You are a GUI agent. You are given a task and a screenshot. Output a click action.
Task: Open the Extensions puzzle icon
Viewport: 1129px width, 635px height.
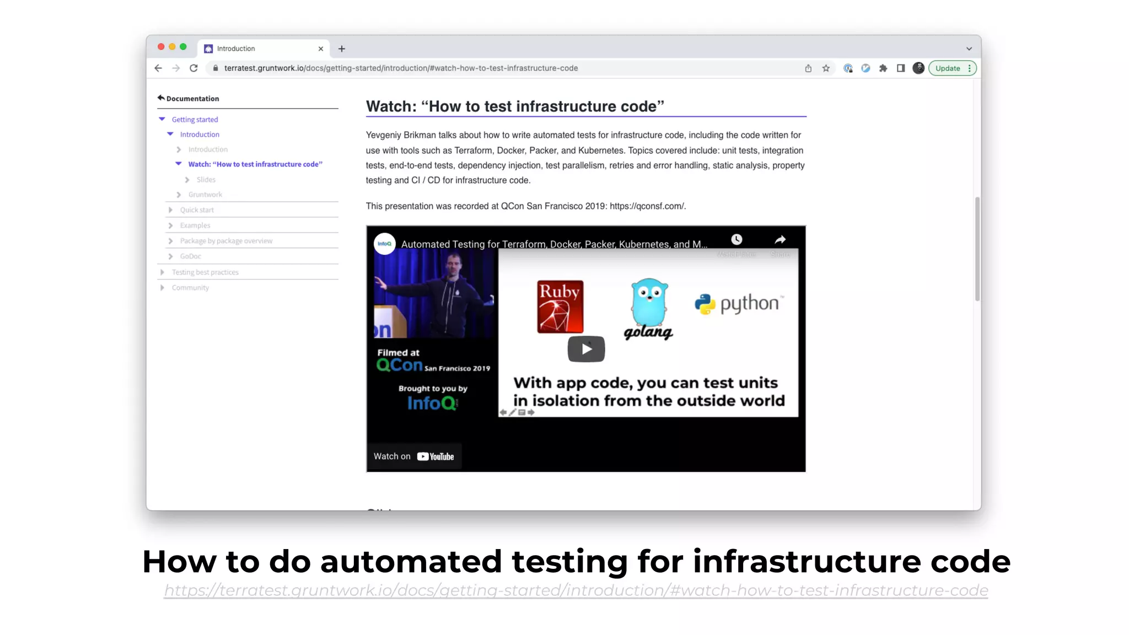883,68
